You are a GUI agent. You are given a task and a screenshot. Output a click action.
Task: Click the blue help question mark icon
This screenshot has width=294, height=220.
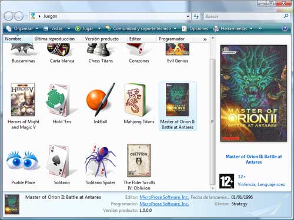285,29
